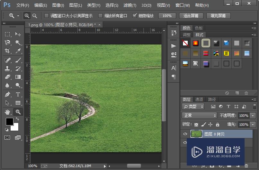Switch to the 通道 tab

point(199,99)
